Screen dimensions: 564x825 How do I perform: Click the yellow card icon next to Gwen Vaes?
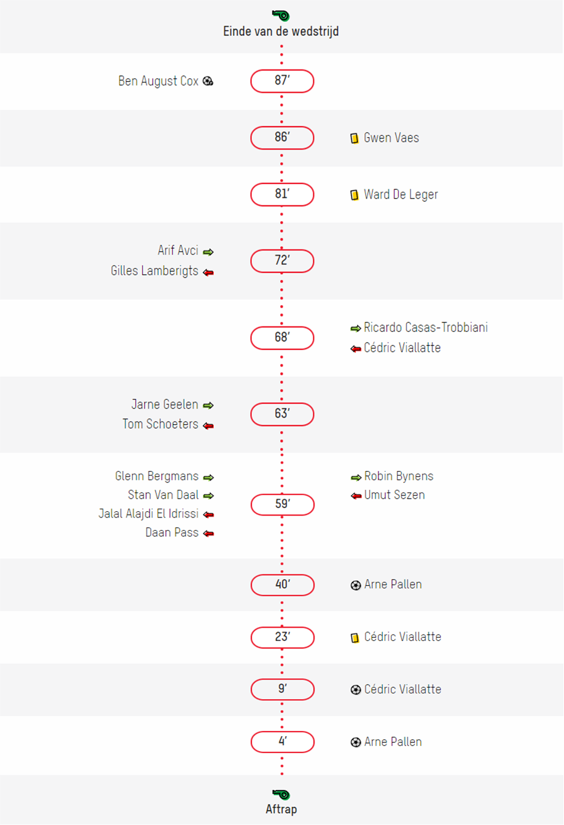355,138
